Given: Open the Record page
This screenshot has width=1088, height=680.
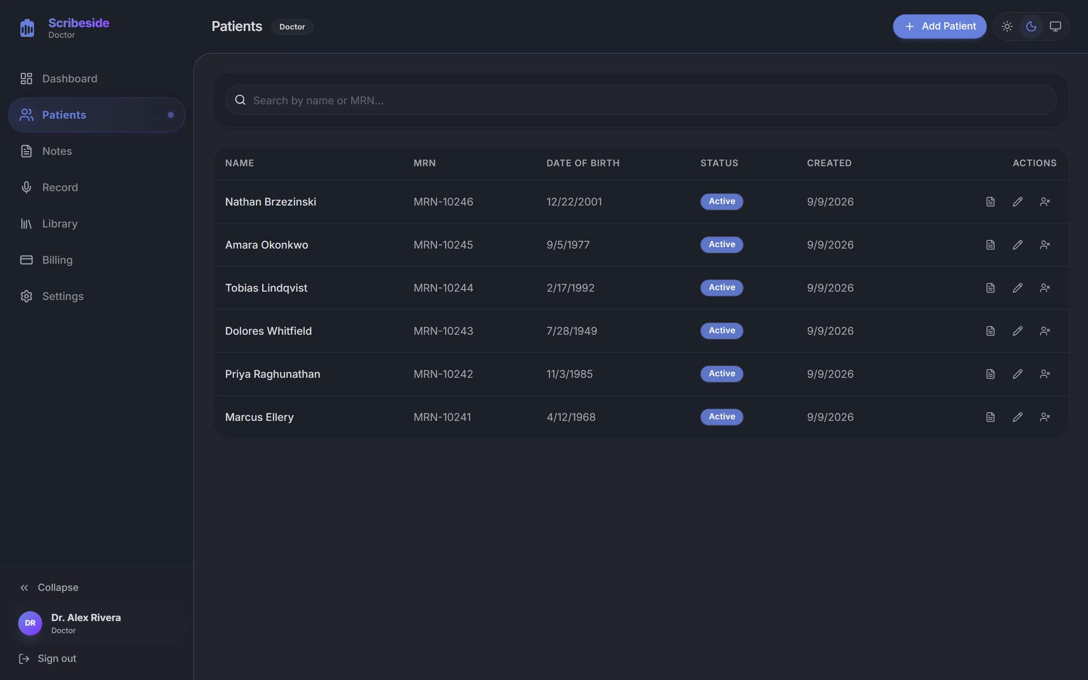Looking at the screenshot, I should (x=97, y=187).
